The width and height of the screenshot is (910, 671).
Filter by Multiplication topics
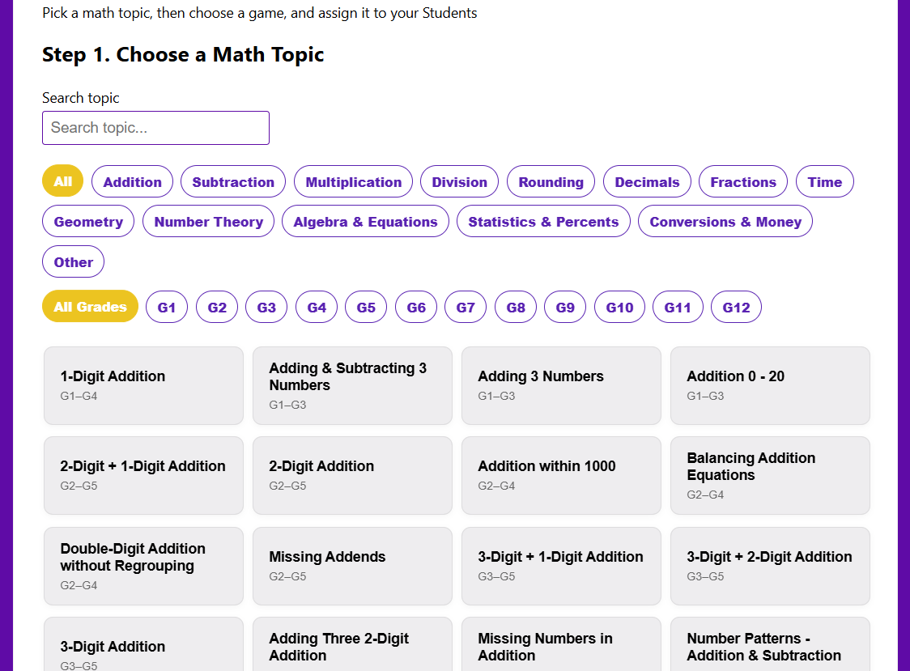tap(353, 181)
